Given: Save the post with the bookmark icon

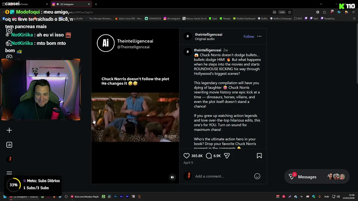Looking at the screenshot, I should click(259, 156).
